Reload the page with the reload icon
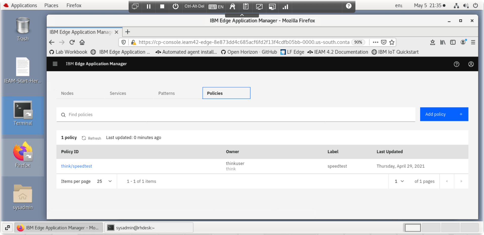Image resolution: width=484 pixels, height=235 pixels. click(x=72, y=42)
